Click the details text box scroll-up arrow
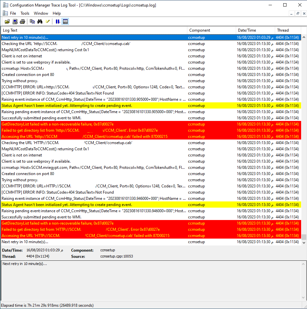 303,264
